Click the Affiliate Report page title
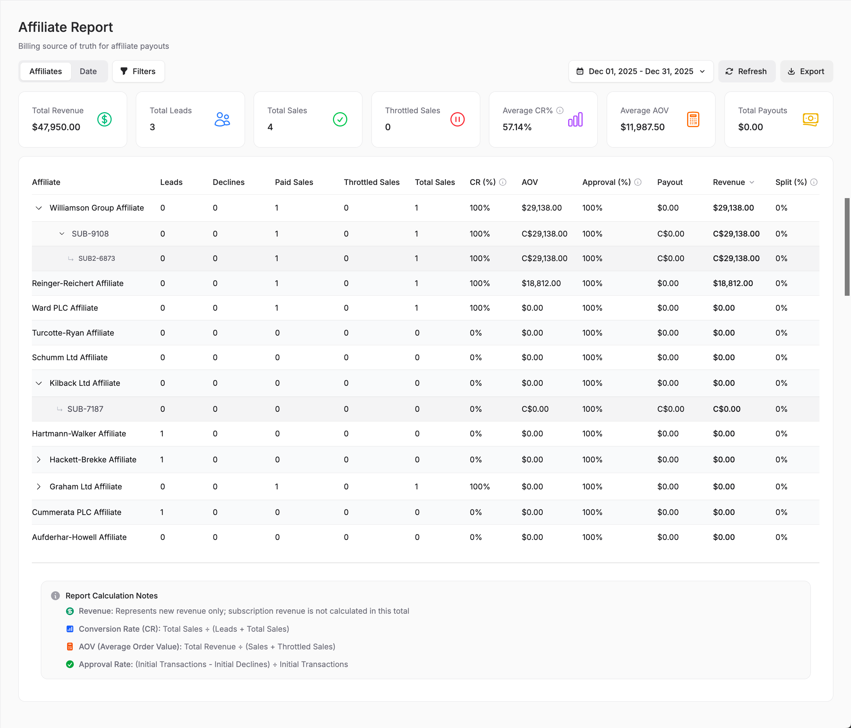 point(66,27)
